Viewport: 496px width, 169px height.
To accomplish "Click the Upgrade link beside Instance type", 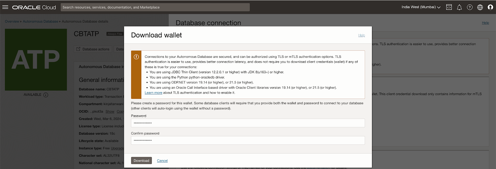I will (117, 148).
